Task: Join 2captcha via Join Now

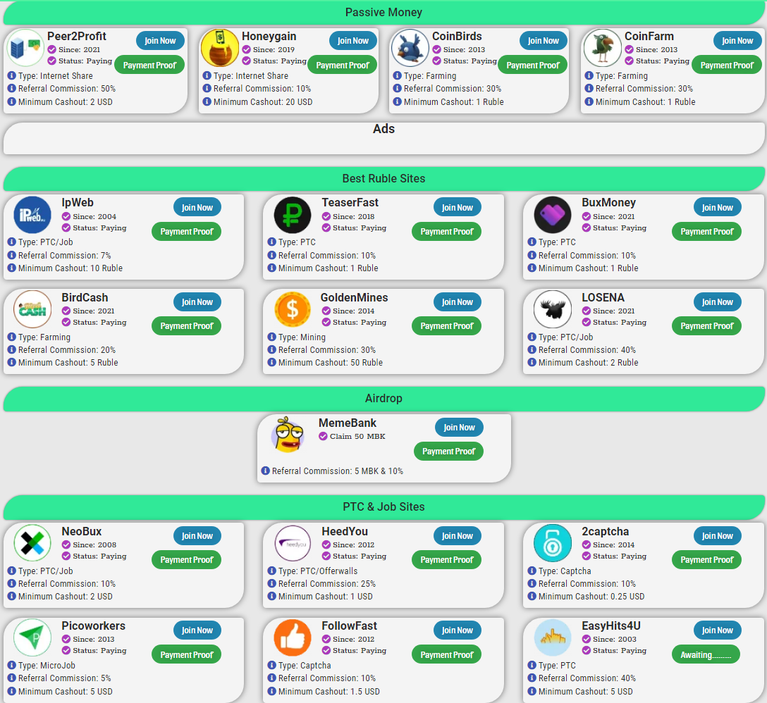Action: click(x=718, y=536)
